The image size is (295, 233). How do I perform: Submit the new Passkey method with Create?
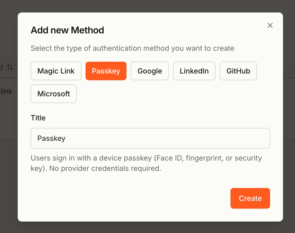click(250, 198)
